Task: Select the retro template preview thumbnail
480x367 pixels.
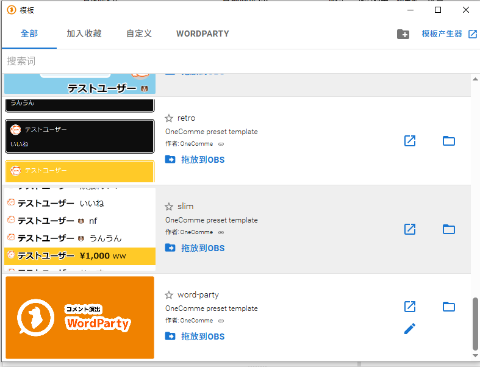Action: pyautogui.click(x=80, y=141)
